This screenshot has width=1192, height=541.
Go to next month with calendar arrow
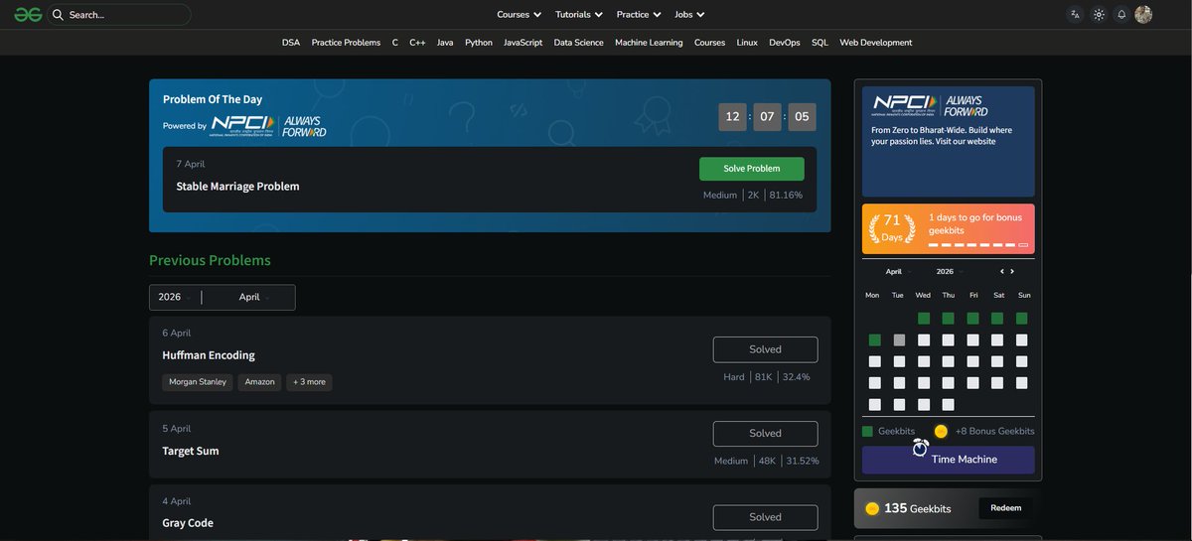[x=1012, y=271]
